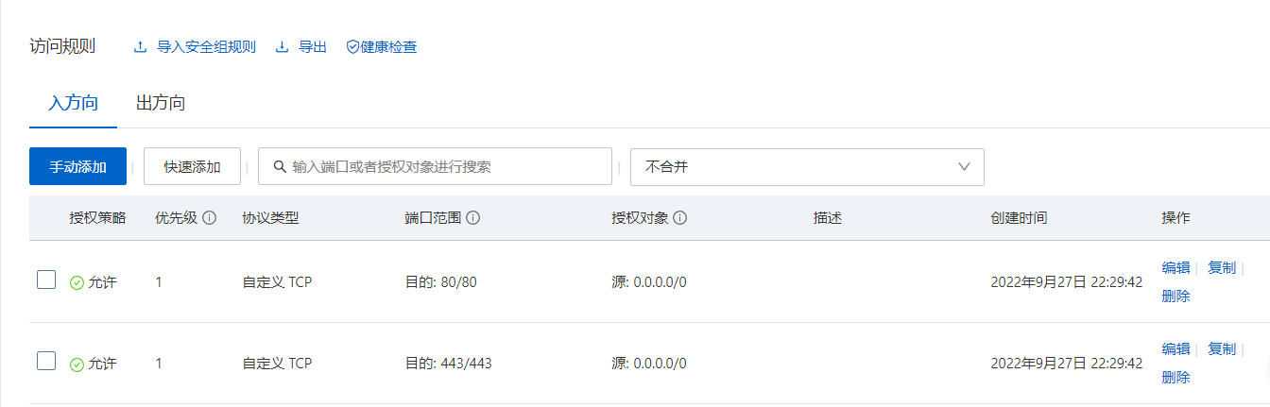Click the export upload icon
Image resolution: width=1270 pixels, height=407 pixels.
pos(282,47)
